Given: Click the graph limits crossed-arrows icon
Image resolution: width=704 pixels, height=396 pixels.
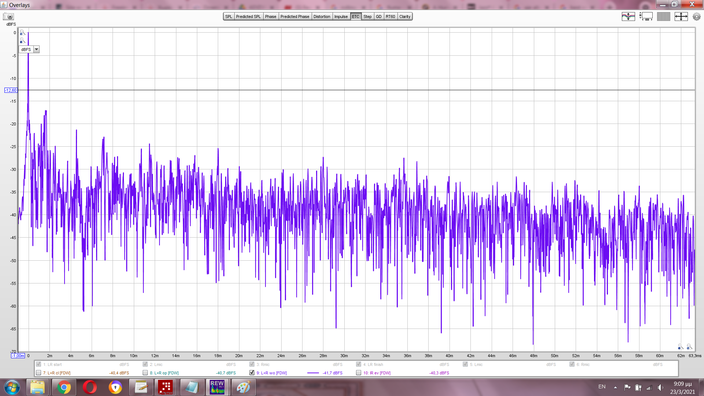Looking at the screenshot, I should (681, 16).
